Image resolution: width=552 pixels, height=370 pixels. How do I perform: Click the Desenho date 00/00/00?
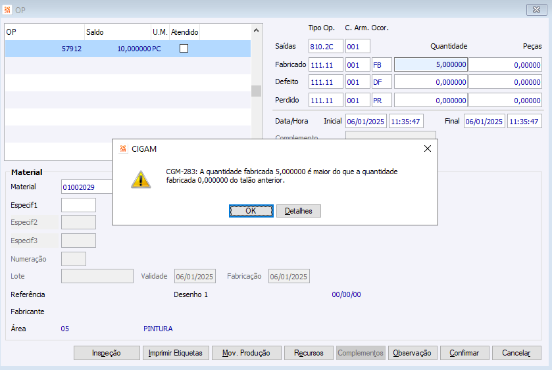346,294
